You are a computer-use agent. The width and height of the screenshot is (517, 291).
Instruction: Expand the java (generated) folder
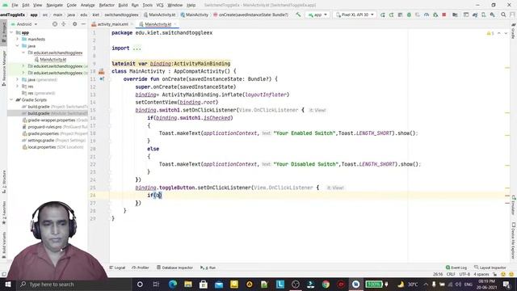(18, 79)
